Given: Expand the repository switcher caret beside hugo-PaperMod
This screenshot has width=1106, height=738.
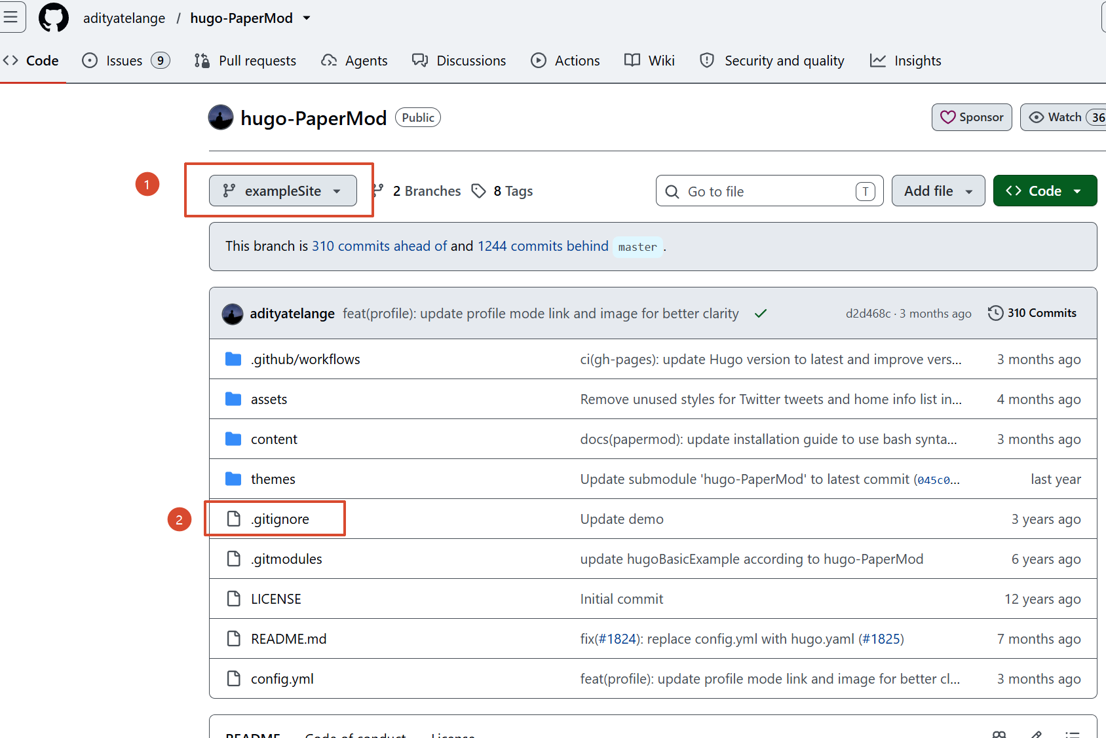Looking at the screenshot, I should click(307, 18).
